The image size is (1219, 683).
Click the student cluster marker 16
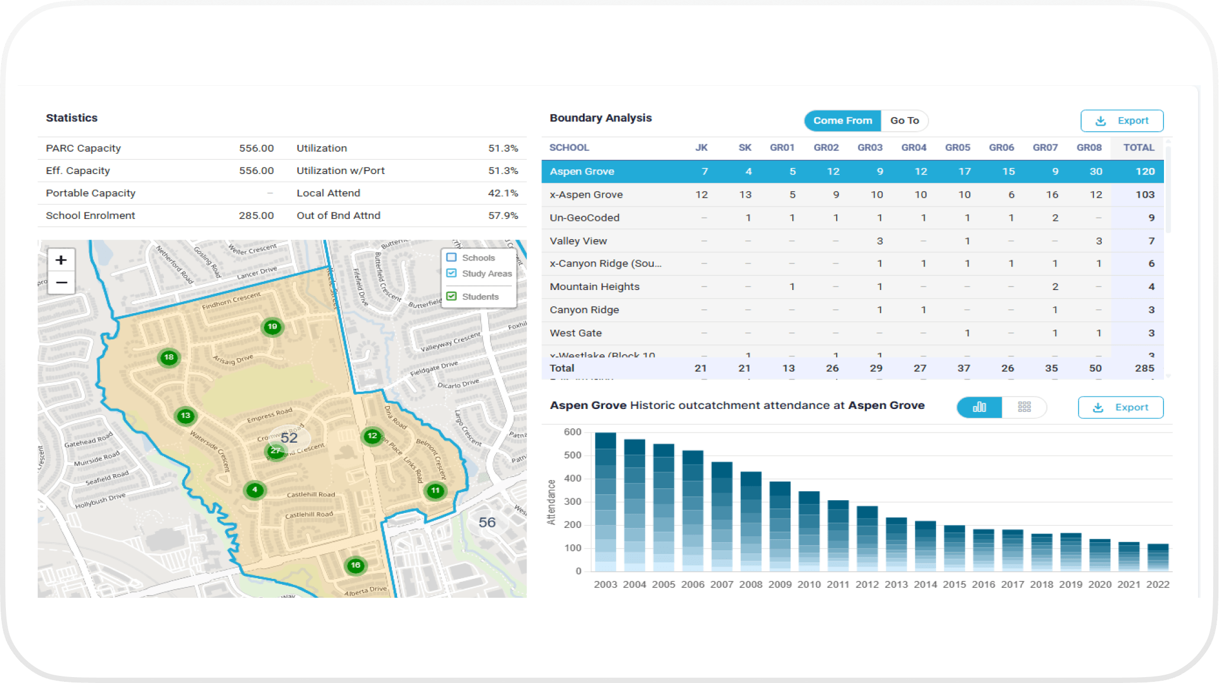pos(356,565)
